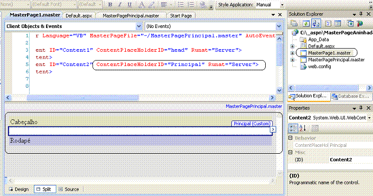Click the View Designer icon in Solution Explorer
This screenshot has width=373, height=196.
click(338, 23)
